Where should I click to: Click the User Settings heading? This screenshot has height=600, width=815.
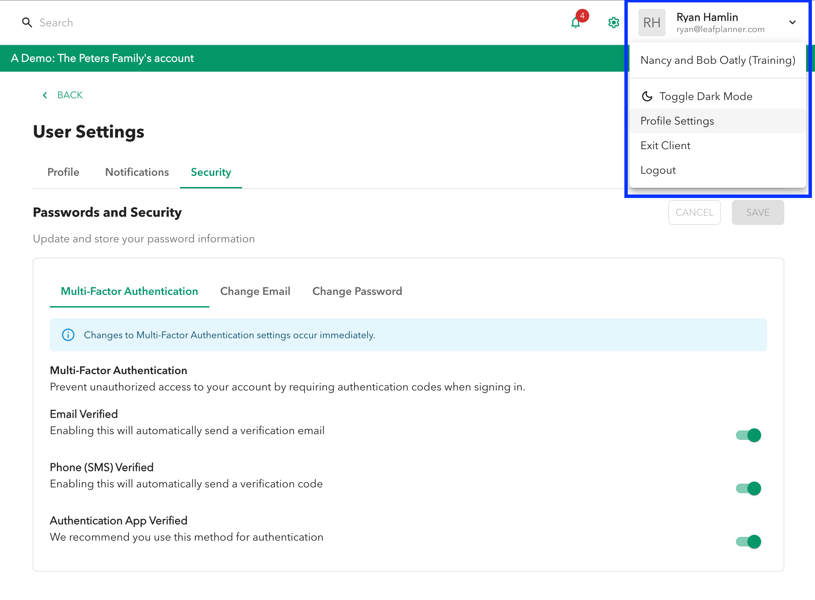pos(89,131)
